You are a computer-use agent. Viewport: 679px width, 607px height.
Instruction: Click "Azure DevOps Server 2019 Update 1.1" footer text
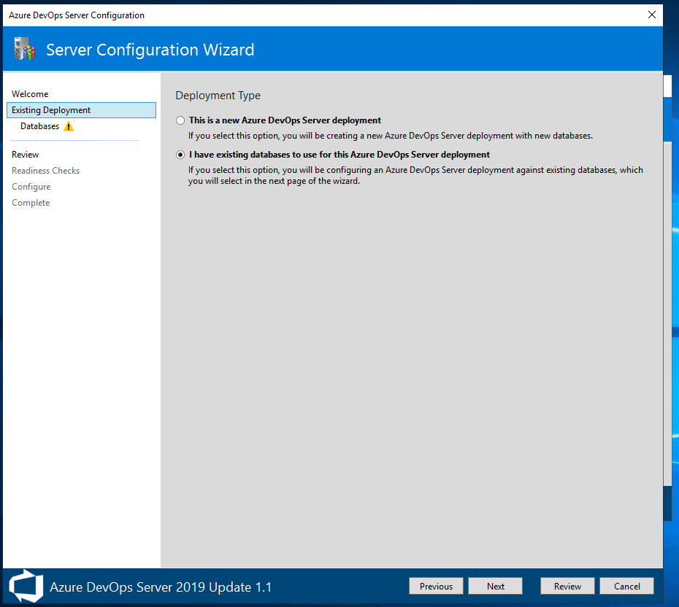coord(161,587)
